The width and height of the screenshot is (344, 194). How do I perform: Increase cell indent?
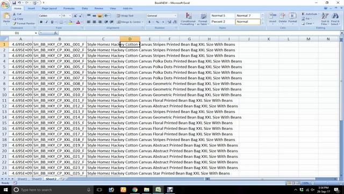coord(112,22)
